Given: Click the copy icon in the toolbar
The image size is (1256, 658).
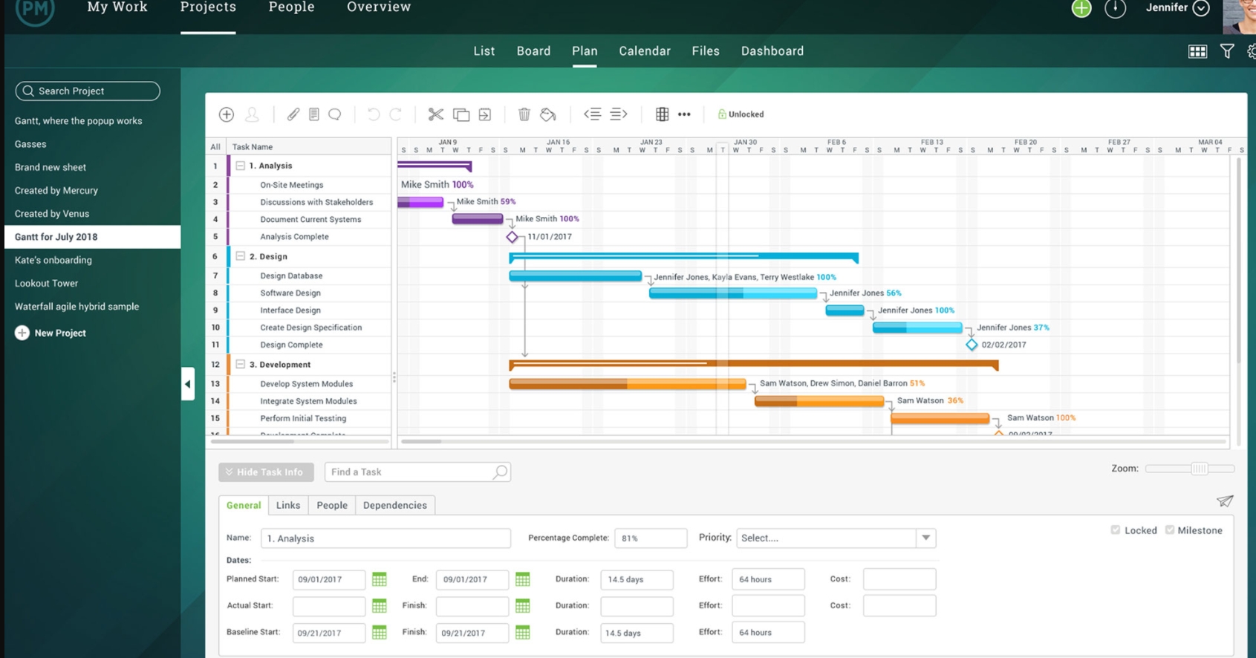Looking at the screenshot, I should tap(461, 114).
